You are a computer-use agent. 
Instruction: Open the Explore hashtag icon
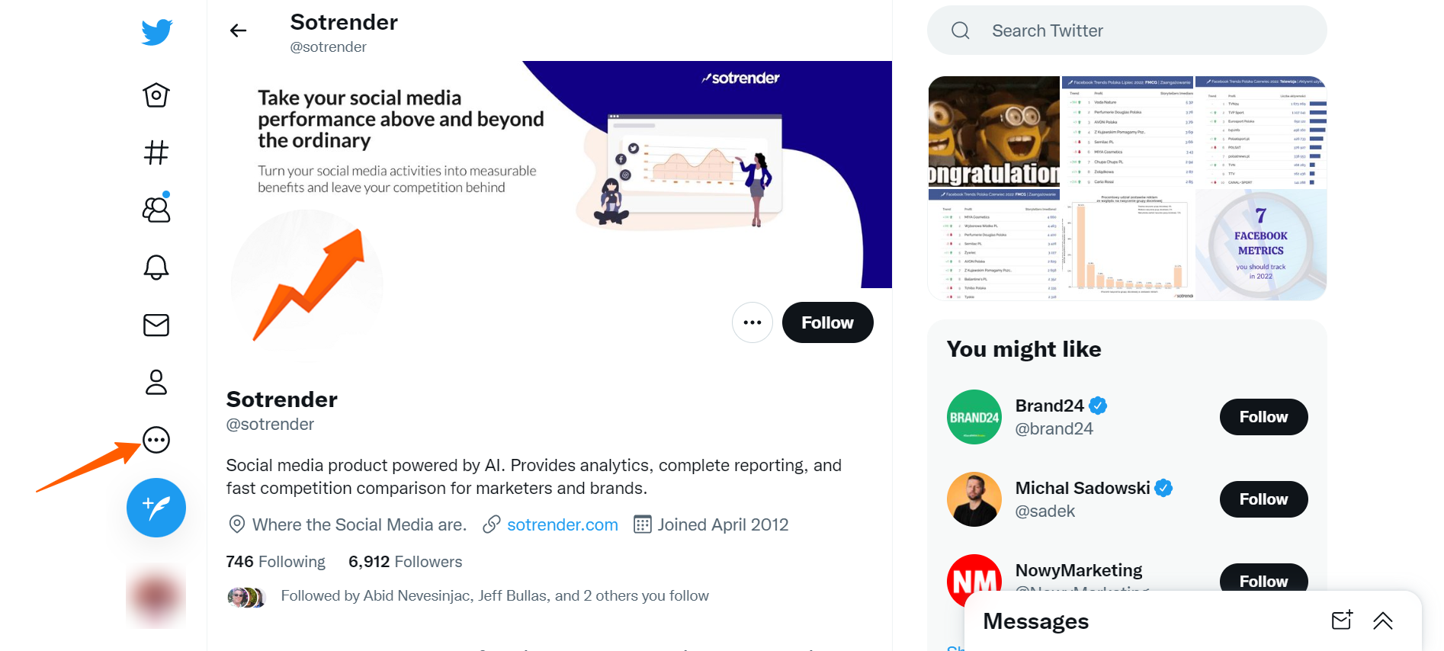coord(156,152)
